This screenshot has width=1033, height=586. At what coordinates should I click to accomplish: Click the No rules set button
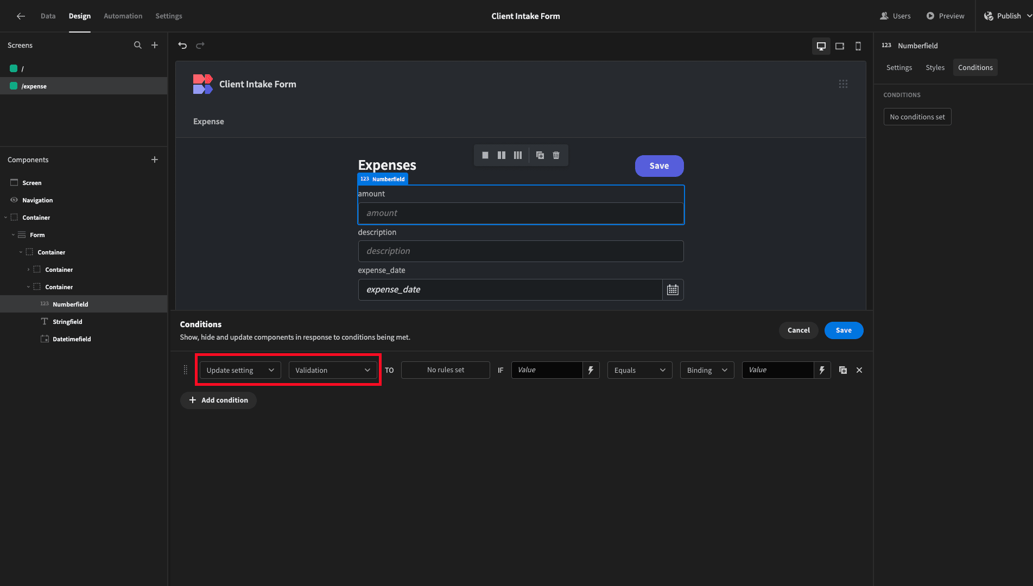(446, 370)
